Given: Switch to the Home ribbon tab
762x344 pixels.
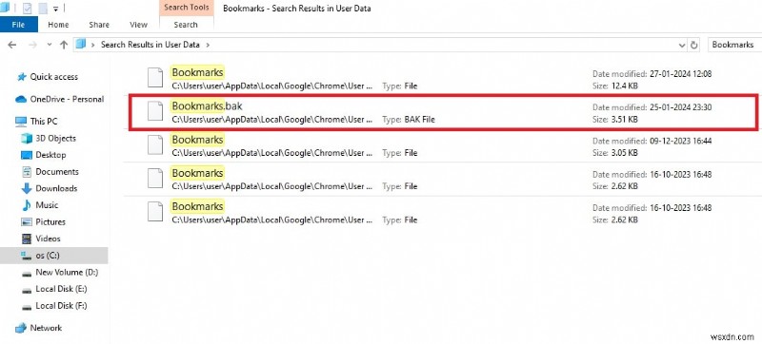Looking at the screenshot, I should [x=58, y=25].
